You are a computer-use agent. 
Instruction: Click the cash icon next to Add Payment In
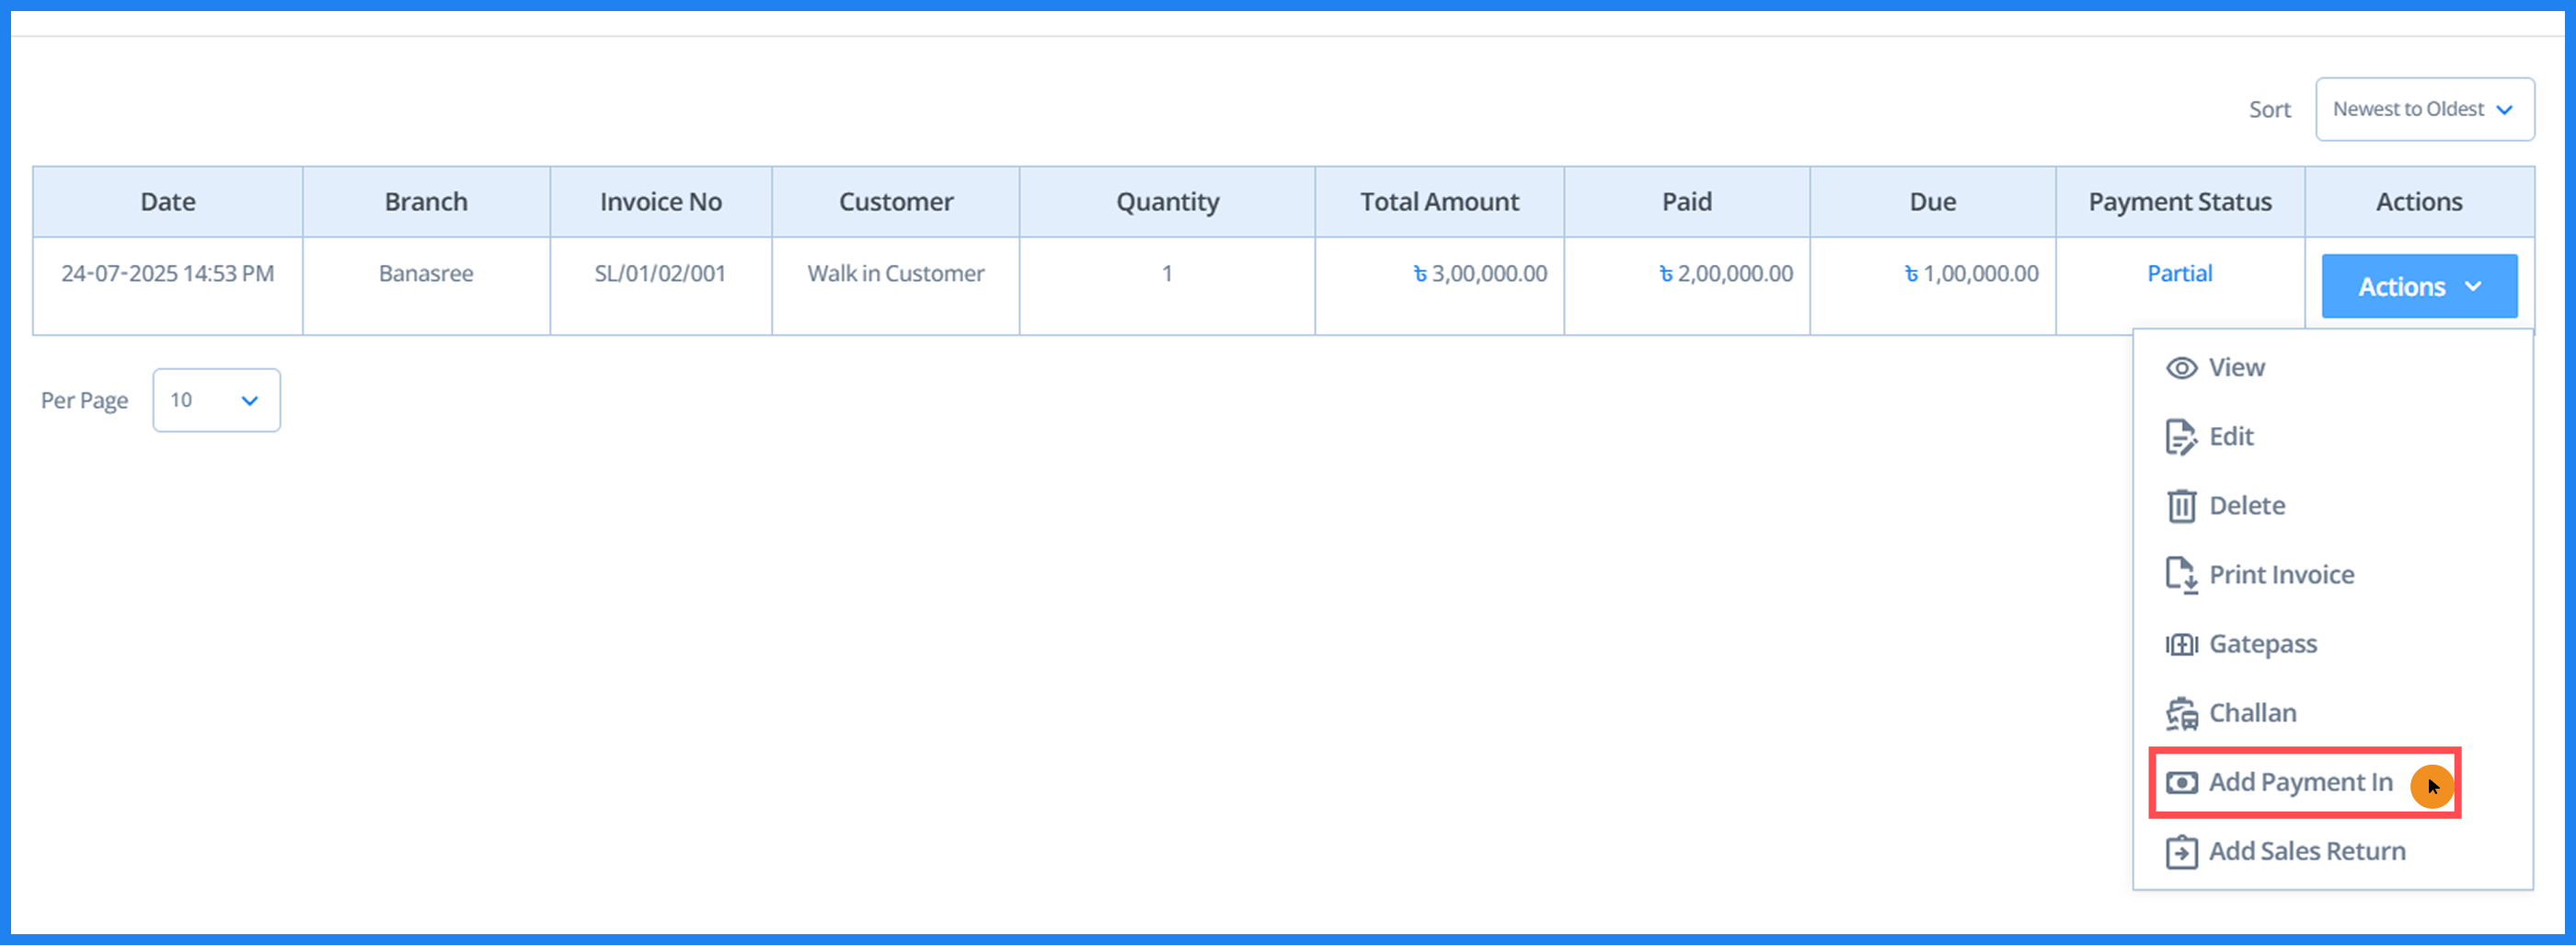2182,782
